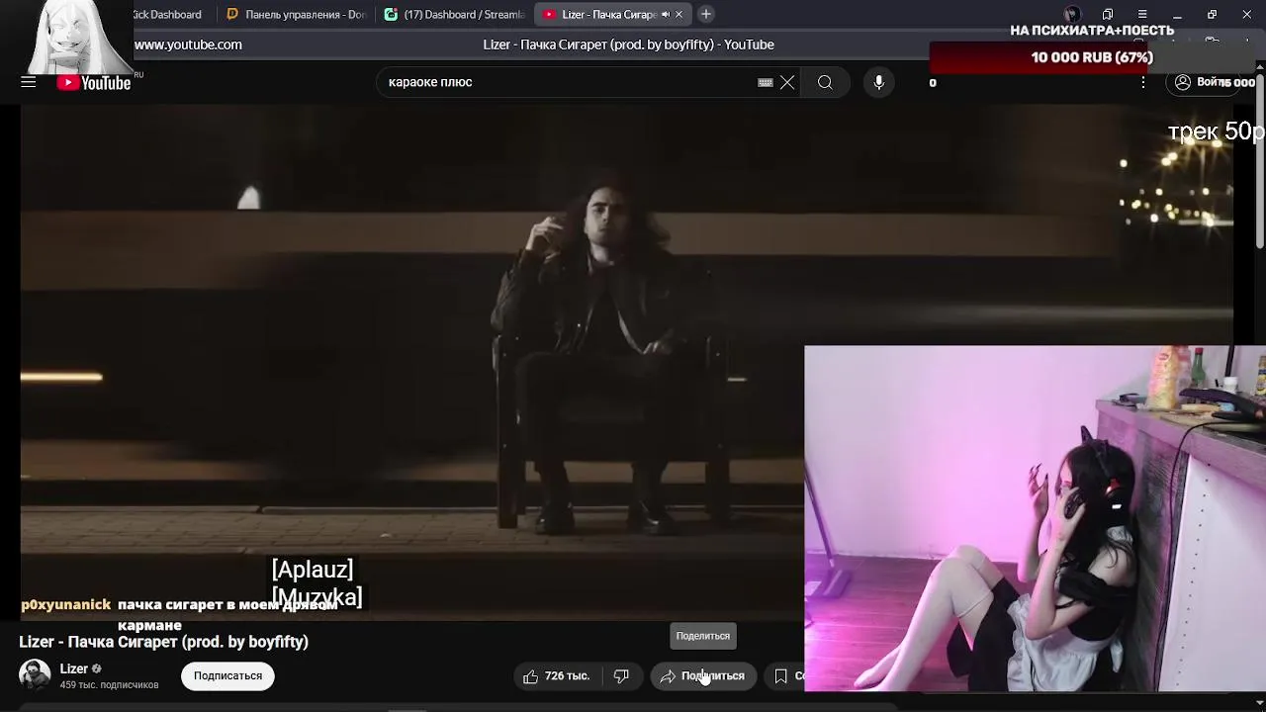Image resolution: width=1266 pixels, height=712 pixels.
Task: Click the Поделиться share button
Action: click(703, 676)
